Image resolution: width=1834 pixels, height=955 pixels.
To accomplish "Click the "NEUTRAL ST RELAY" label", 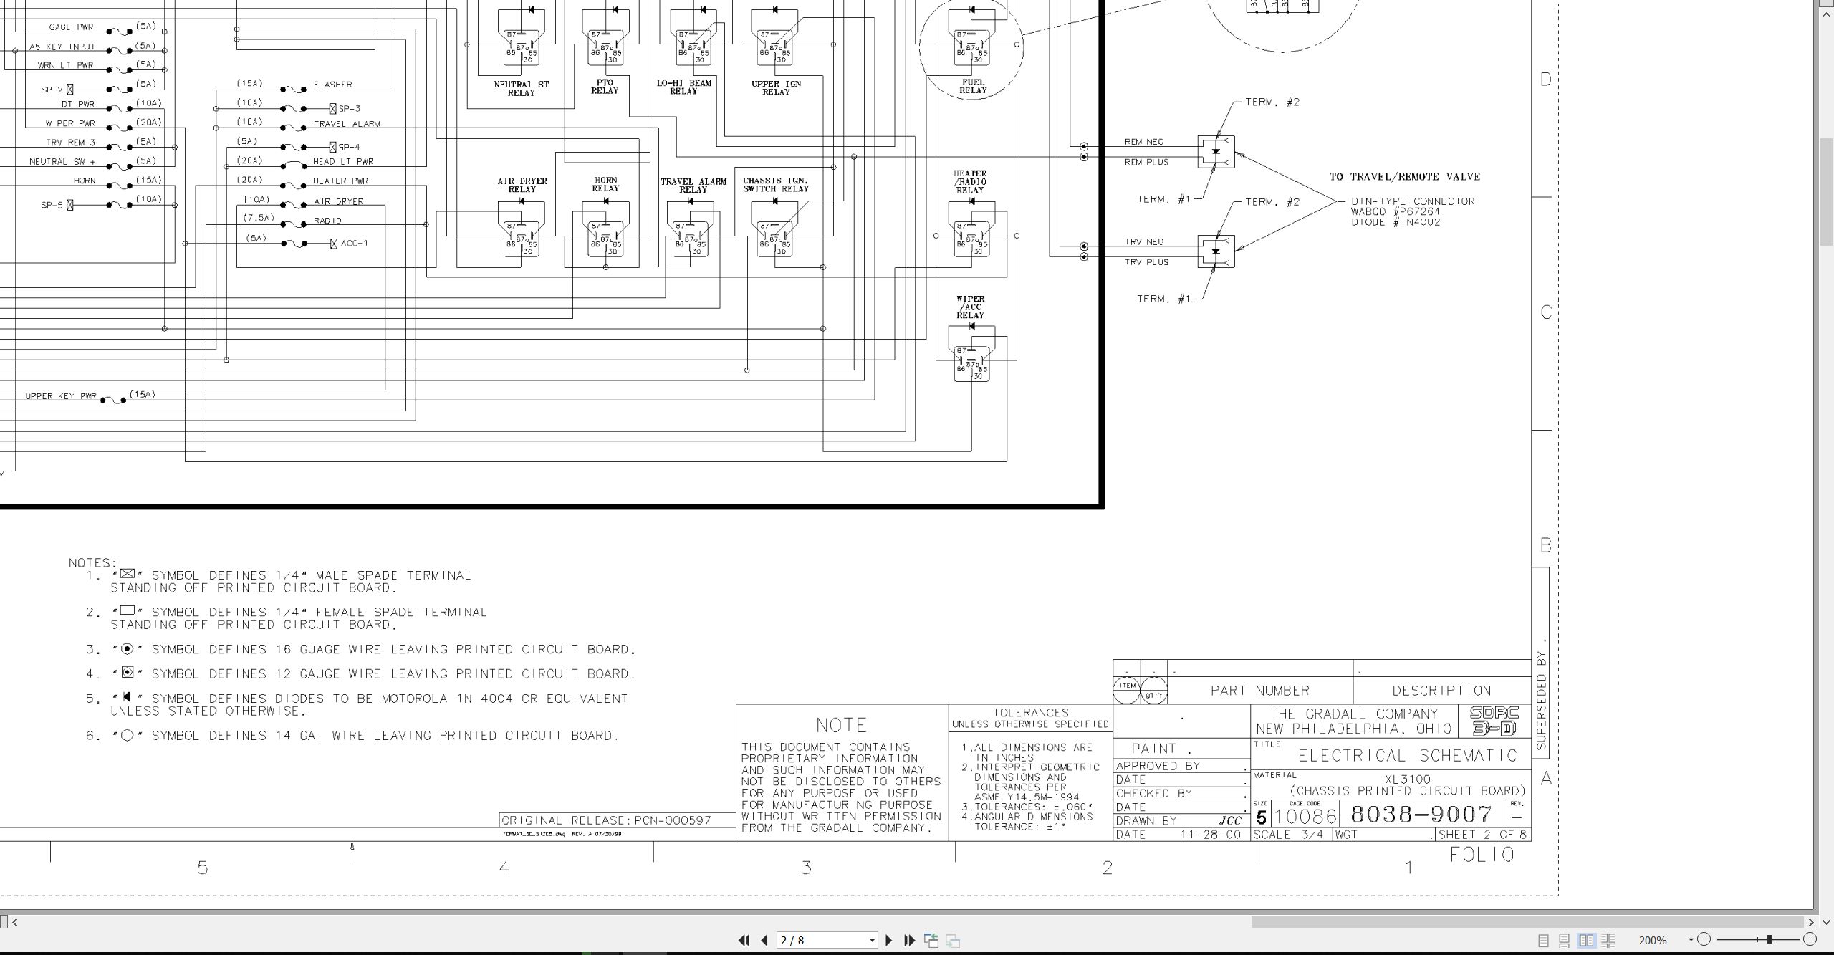I will 522,88.
